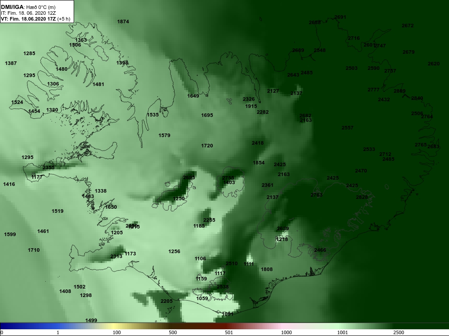Click the 2466 value
Viewport: 449px width, 336px height.
(x=320, y=250)
